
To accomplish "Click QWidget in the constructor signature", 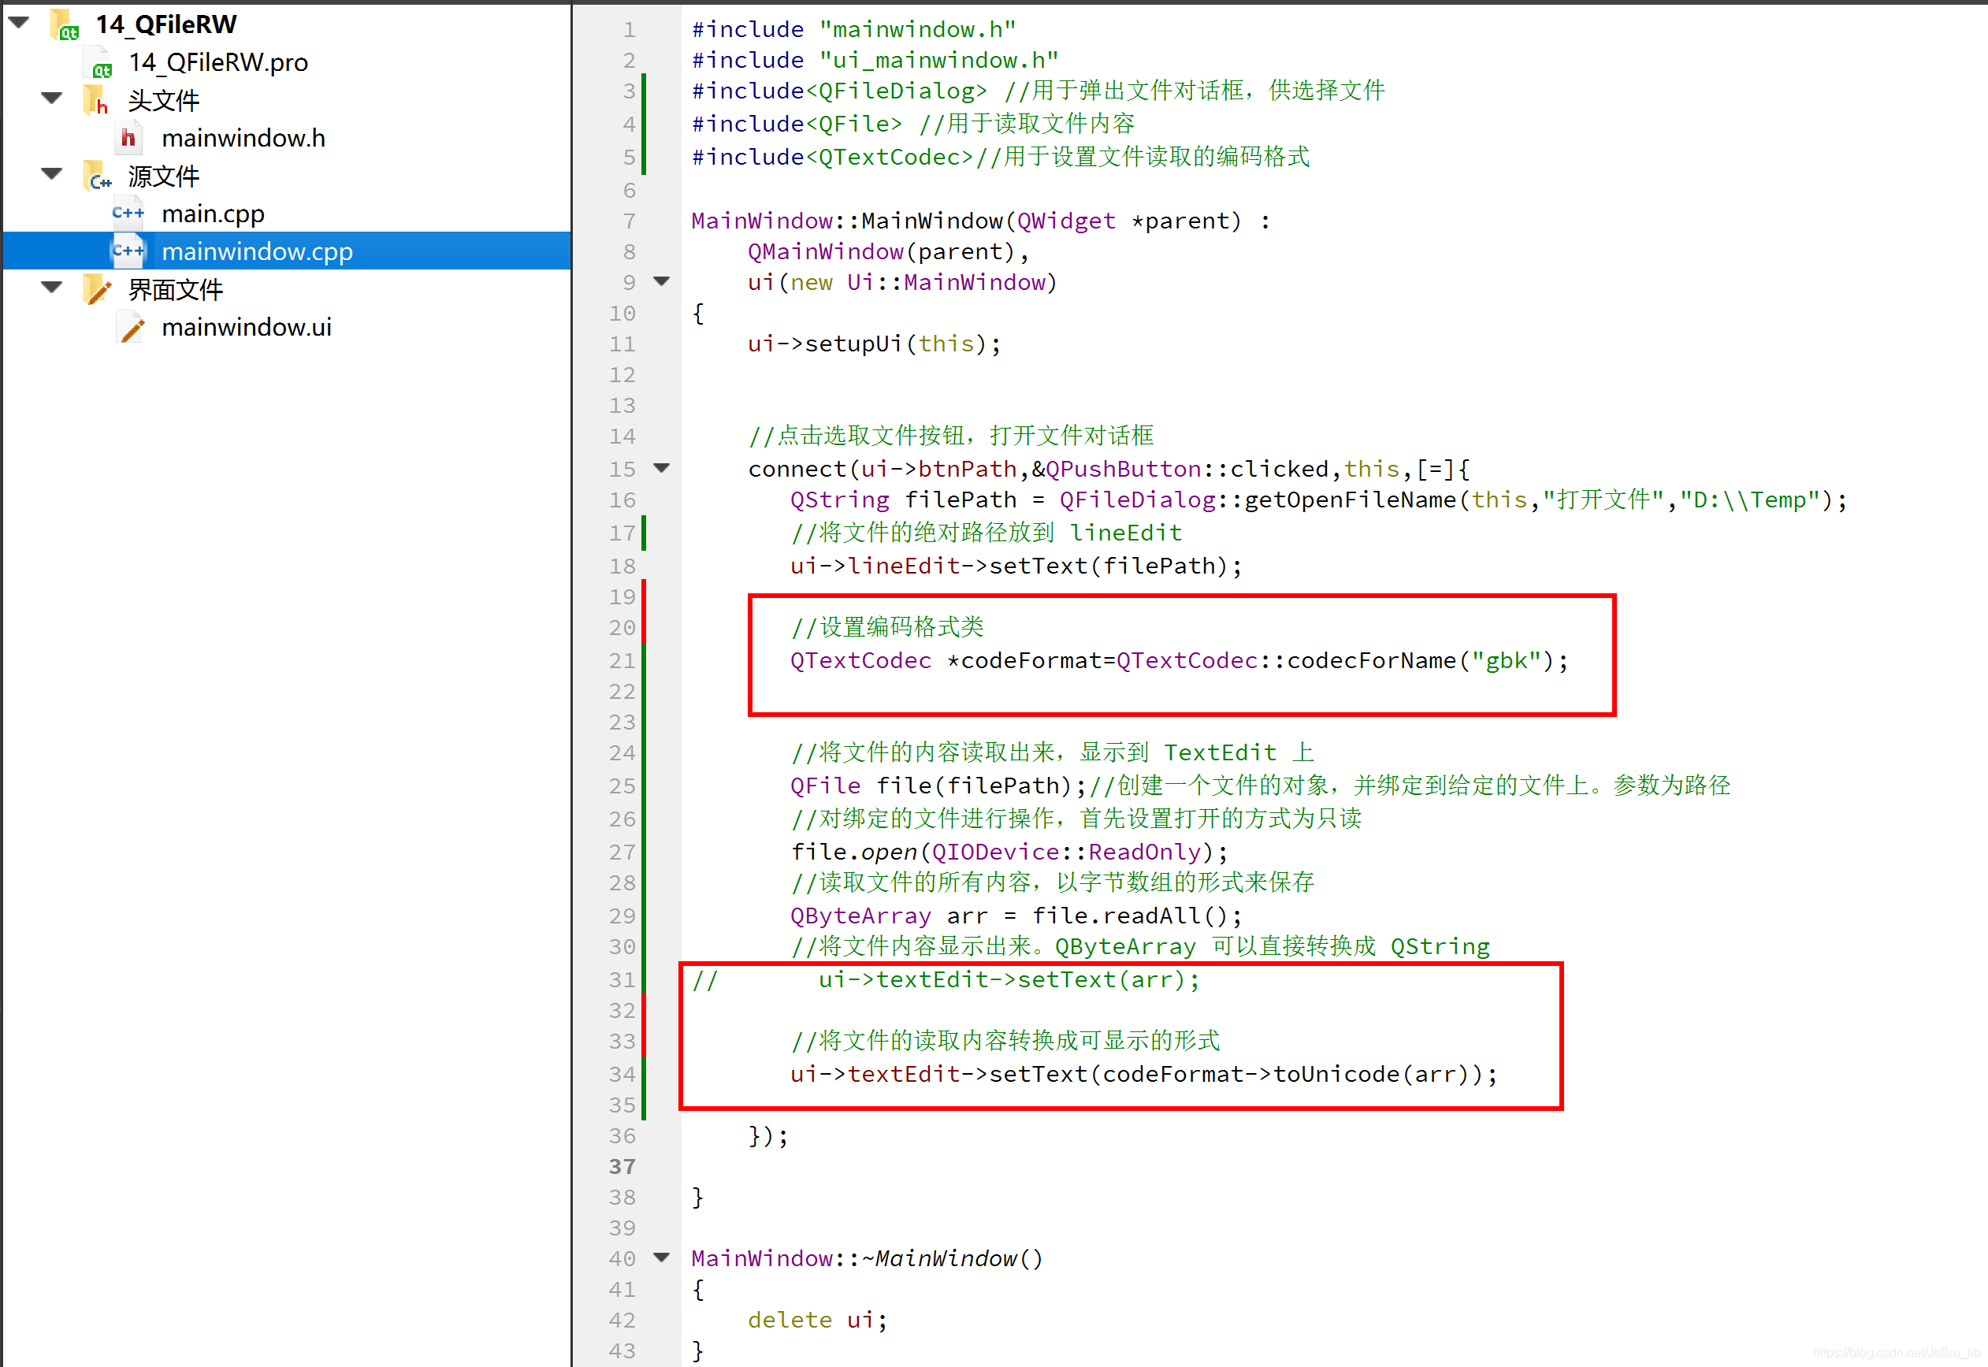I will click(x=1066, y=221).
